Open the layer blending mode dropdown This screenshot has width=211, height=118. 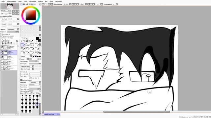click(x=13, y=29)
